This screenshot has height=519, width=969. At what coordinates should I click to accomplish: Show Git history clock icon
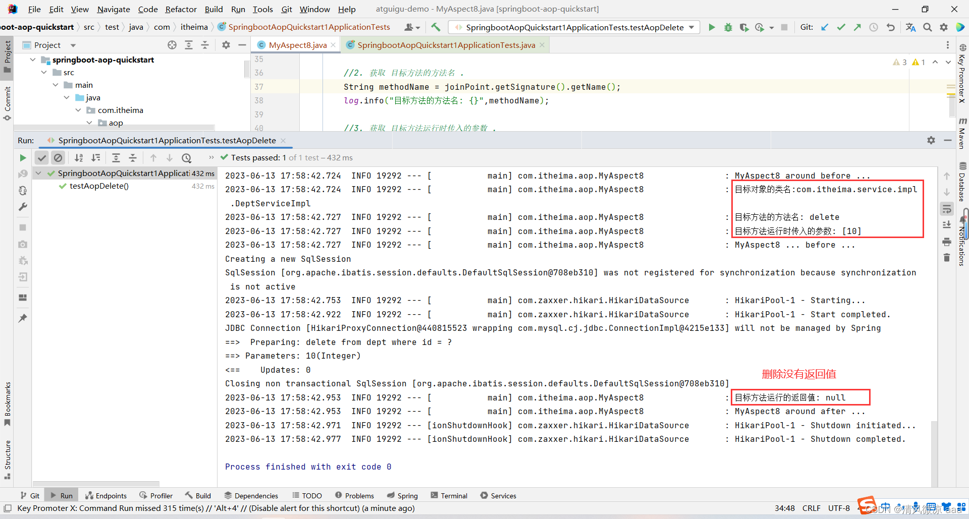pyautogui.click(x=874, y=27)
